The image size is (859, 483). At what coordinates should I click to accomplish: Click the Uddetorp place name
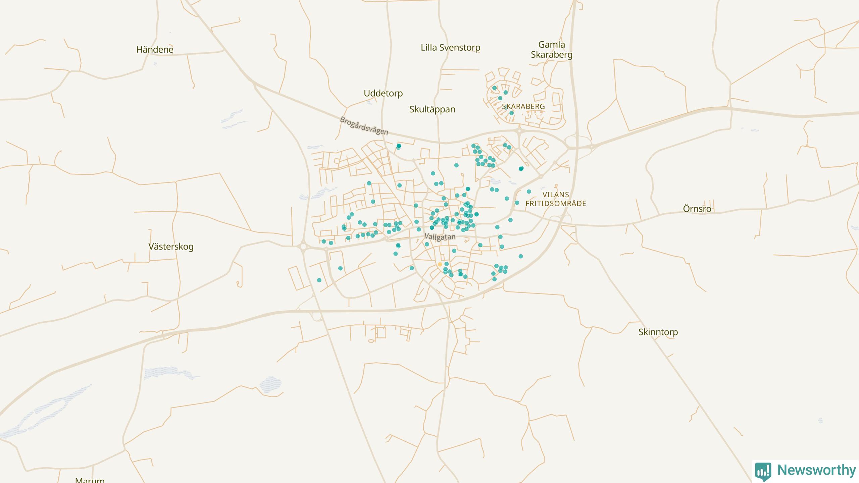click(383, 93)
